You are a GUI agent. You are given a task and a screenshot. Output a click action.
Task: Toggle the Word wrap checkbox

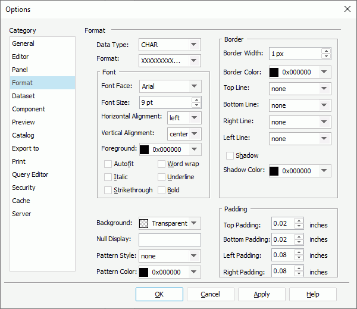[161, 164]
